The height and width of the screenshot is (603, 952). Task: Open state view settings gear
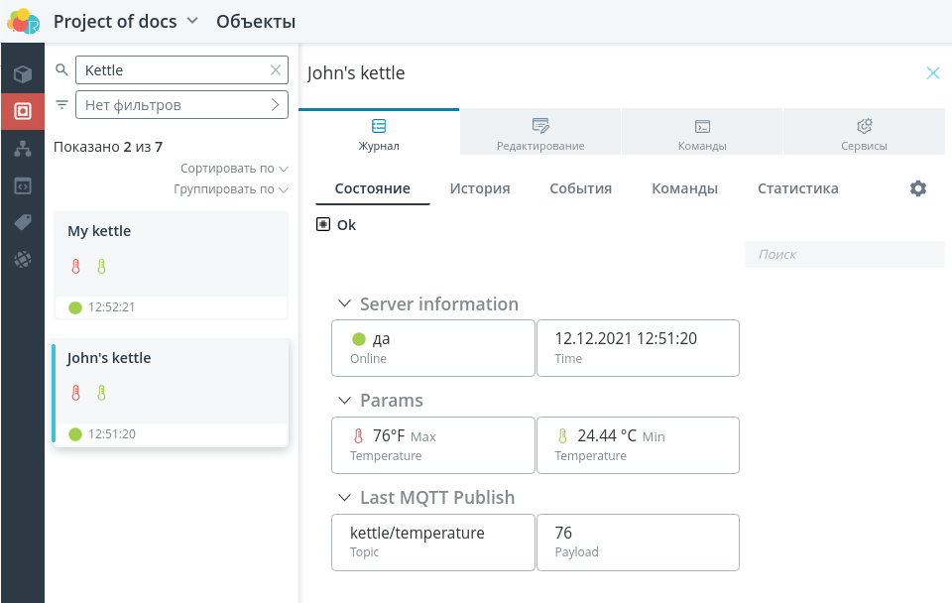point(918,188)
